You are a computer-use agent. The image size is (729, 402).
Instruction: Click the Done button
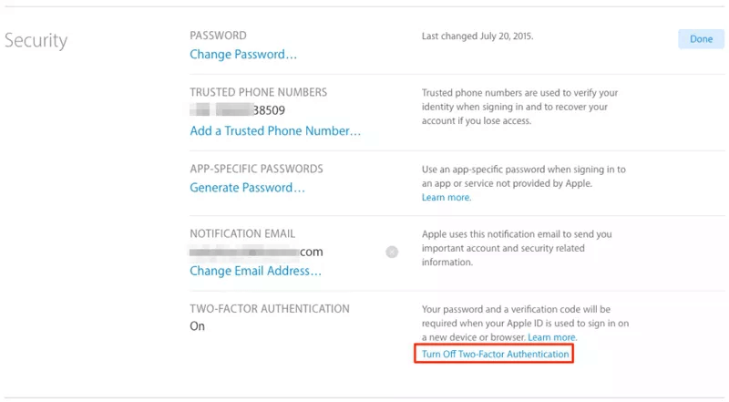(701, 38)
